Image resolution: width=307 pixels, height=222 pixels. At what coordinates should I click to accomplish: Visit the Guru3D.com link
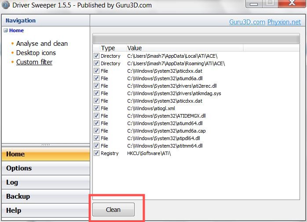click(247, 22)
